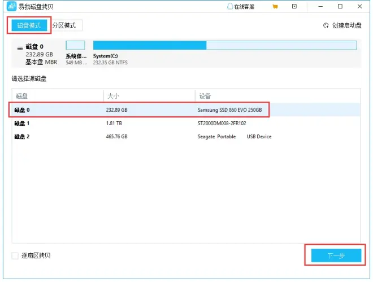The height and width of the screenshot is (282, 373).
Task: Click the 基本盘 MBR label
Action: [x=41, y=62]
